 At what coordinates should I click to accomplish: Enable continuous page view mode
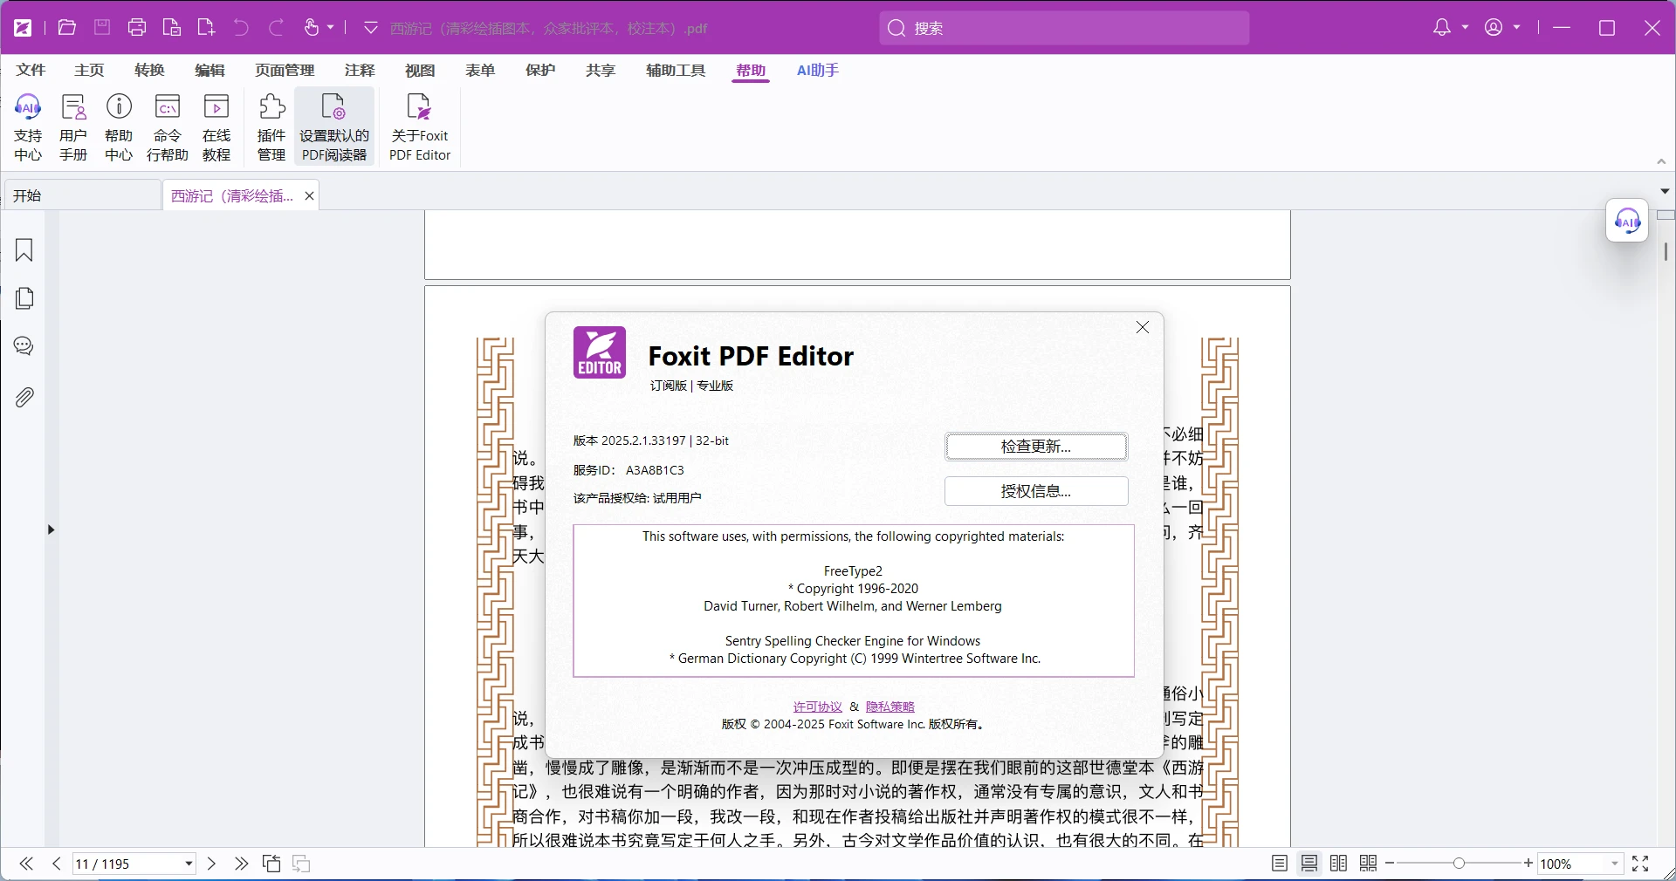point(1309,864)
